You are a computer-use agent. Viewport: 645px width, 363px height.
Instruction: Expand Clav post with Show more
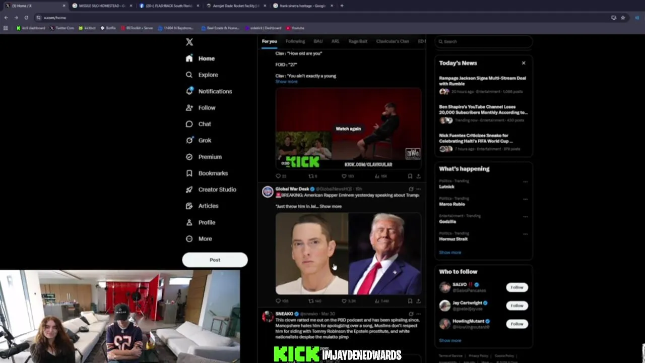tap(286, 82)
